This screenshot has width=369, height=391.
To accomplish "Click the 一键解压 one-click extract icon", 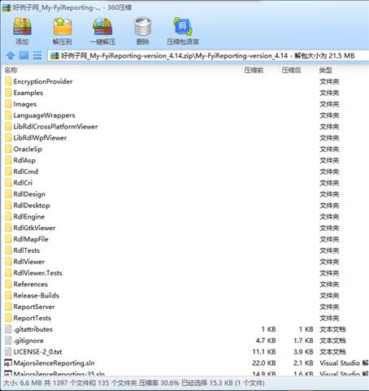I will pyautogui.click(x=102, y=31).
